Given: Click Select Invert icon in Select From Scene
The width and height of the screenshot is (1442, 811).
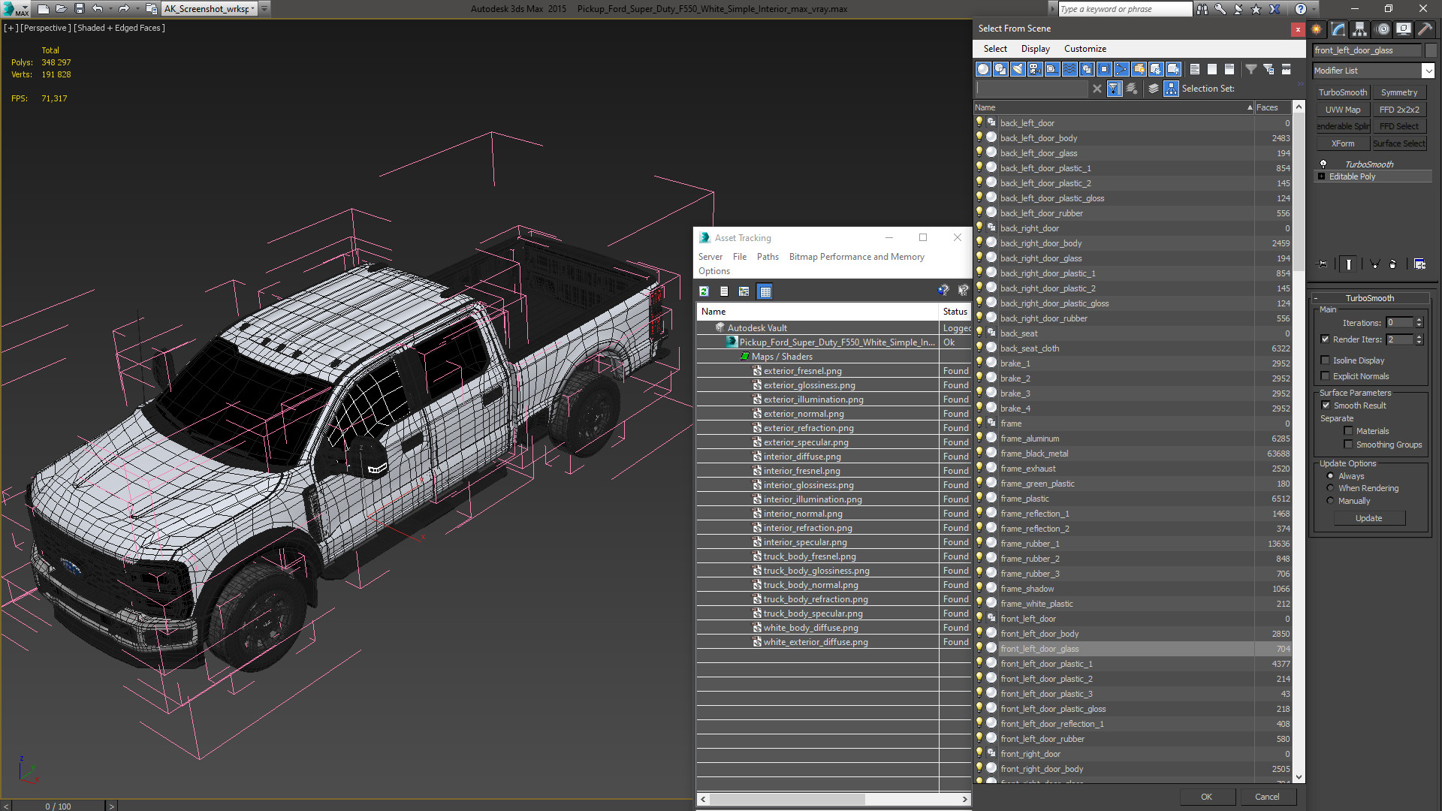Looking at the screenshot, I should (1229, 69).
